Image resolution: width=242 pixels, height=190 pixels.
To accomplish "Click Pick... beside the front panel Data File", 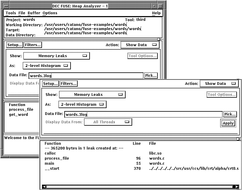I will 230,114.
